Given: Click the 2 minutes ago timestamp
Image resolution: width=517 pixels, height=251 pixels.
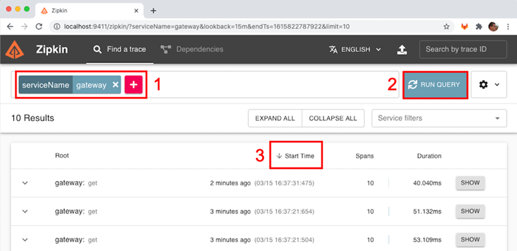Looking at the screenshot, I should coord(230,183).
